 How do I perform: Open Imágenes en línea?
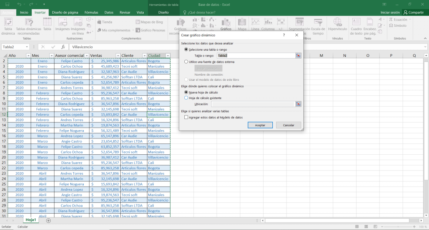(78, 26)
